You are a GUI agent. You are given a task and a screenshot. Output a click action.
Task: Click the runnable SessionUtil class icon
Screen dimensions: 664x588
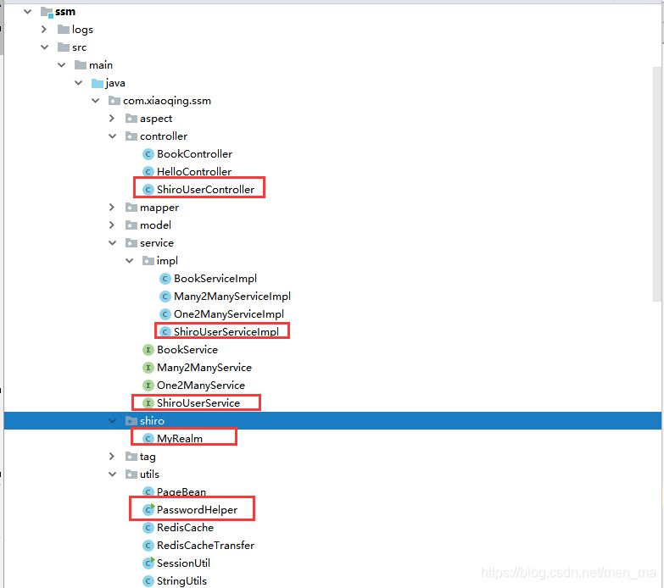tap(148, 563)
